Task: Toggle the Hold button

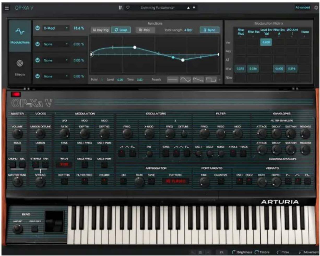Action: [x=17, y=148]
